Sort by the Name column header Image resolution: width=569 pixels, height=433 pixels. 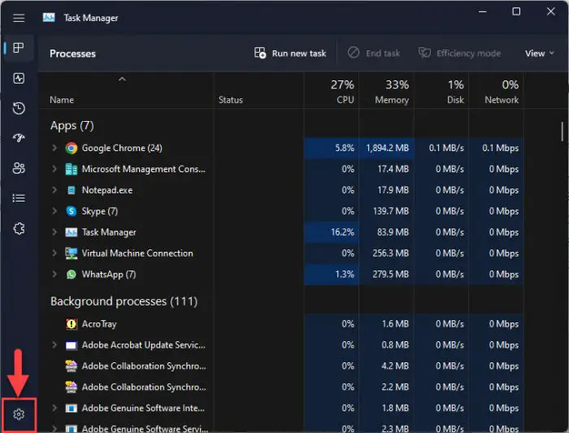(126, 91)
